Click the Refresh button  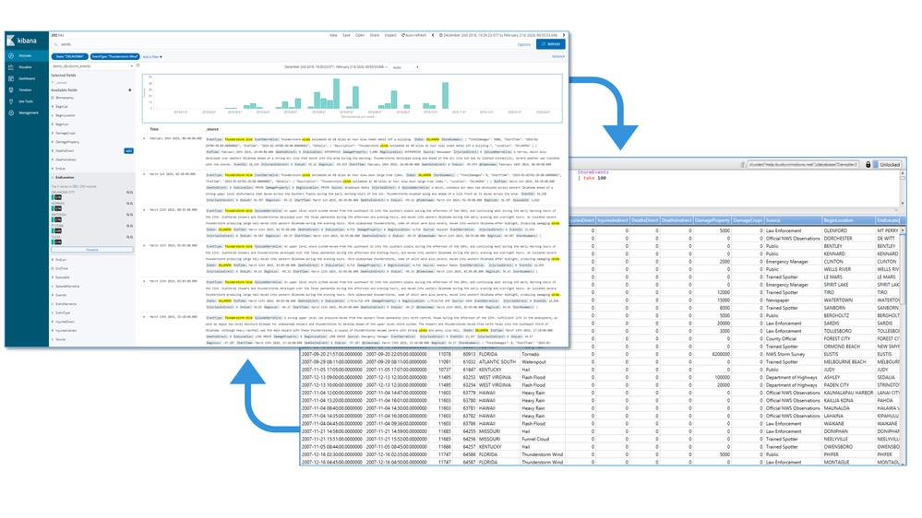pos(551,44)
